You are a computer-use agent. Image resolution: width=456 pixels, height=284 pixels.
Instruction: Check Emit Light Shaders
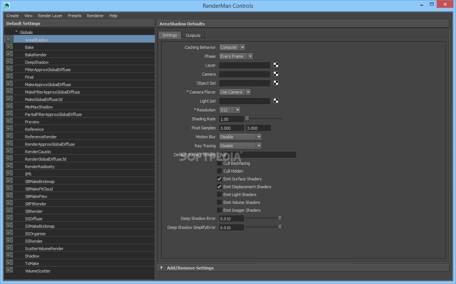click(220, 195)
